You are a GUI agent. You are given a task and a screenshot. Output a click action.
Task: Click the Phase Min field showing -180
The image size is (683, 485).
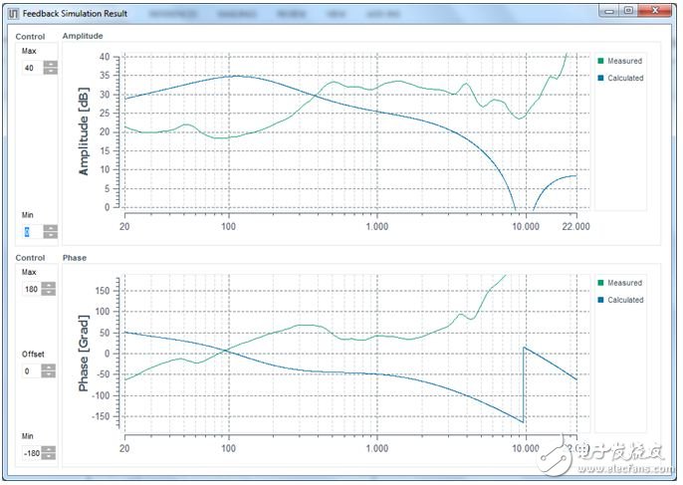click(x=32, y=453)
